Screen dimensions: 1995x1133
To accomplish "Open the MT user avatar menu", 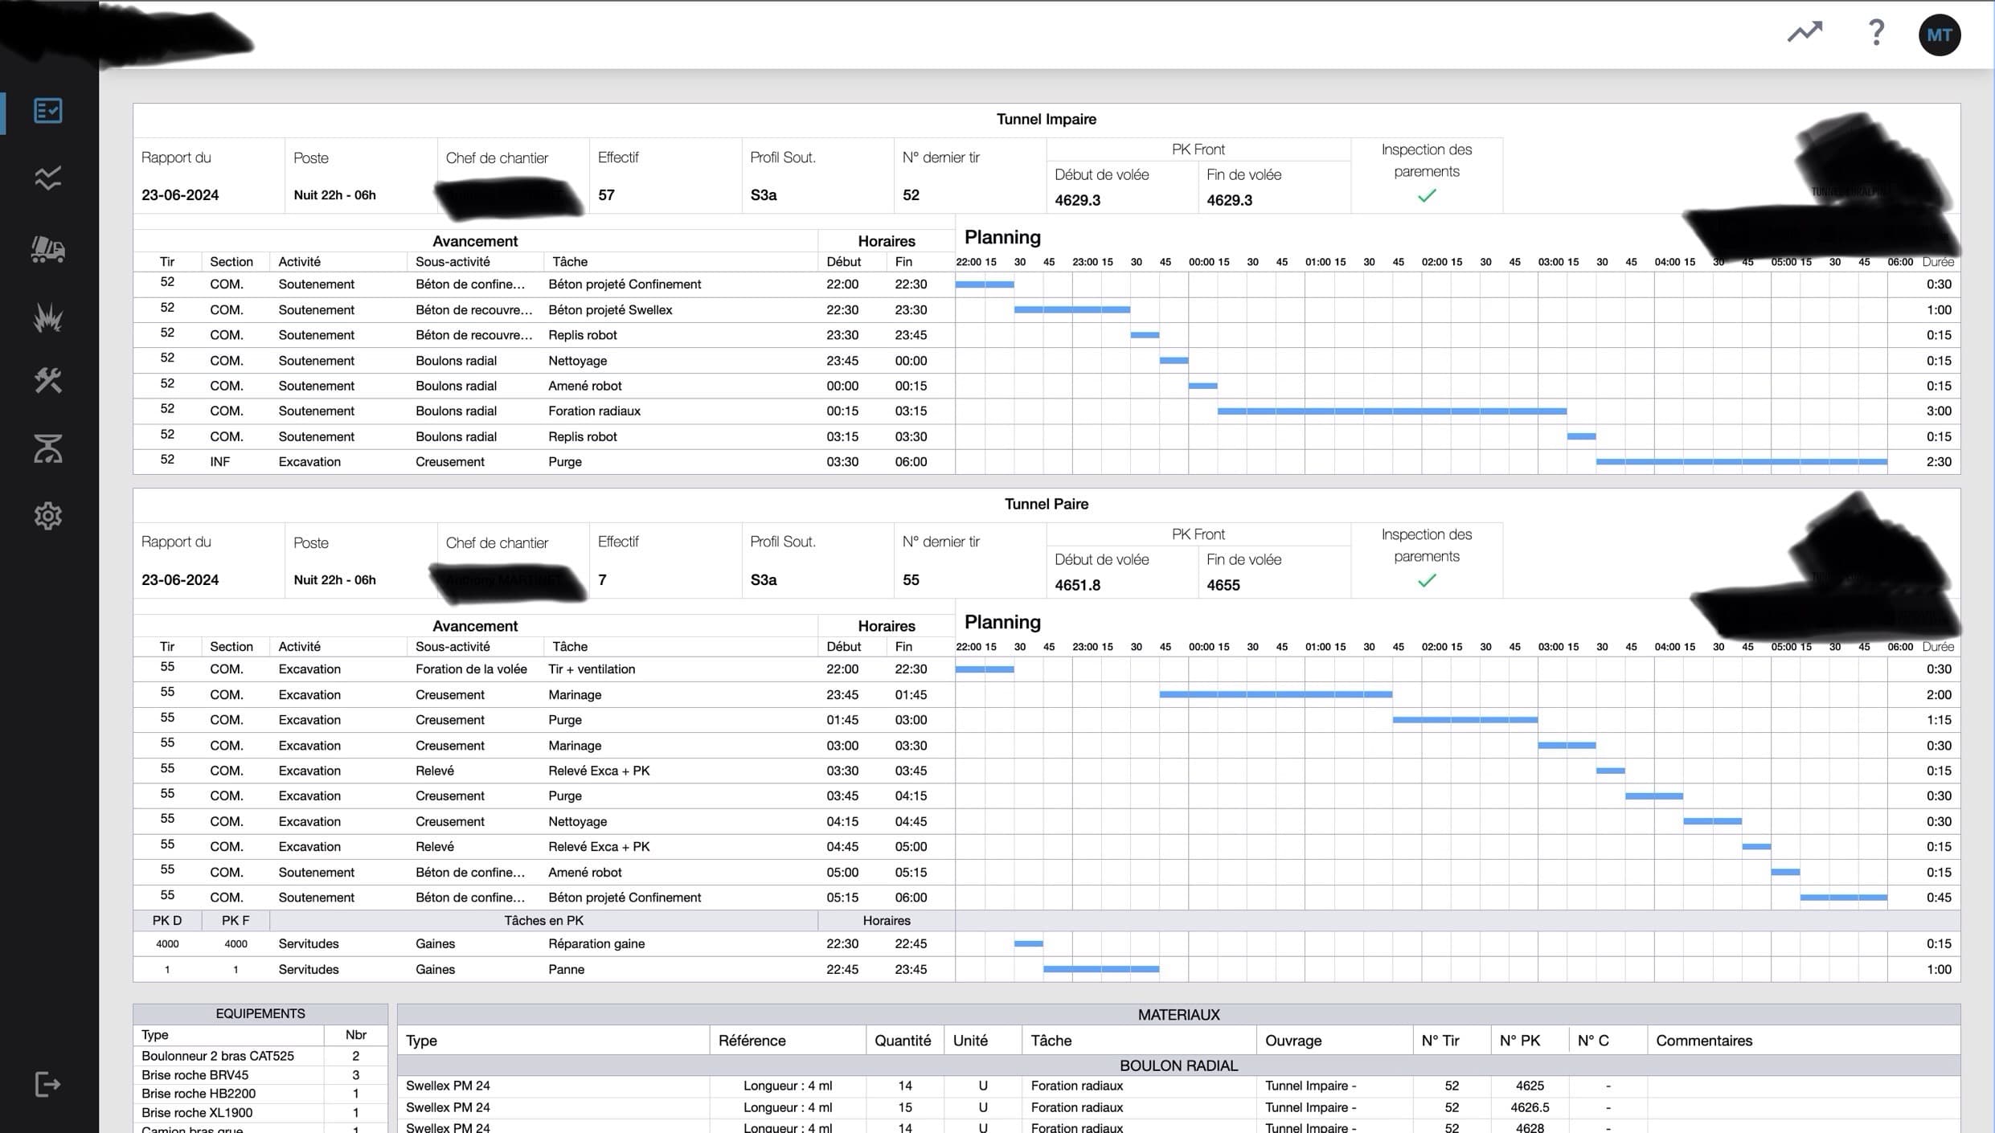I will tap(1939, 35).
